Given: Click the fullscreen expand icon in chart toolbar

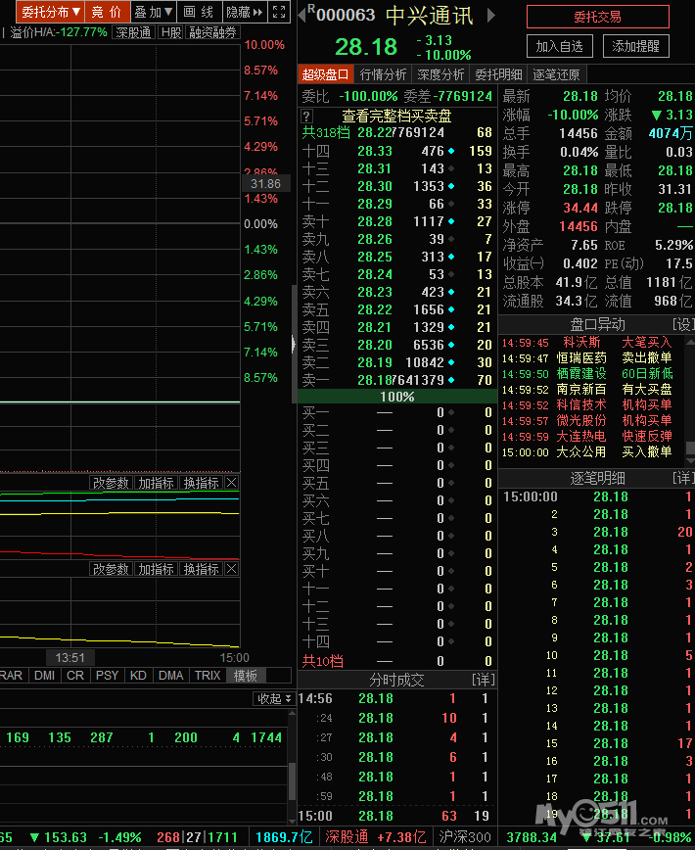Looking at the screenshot, I should [279, 12].
